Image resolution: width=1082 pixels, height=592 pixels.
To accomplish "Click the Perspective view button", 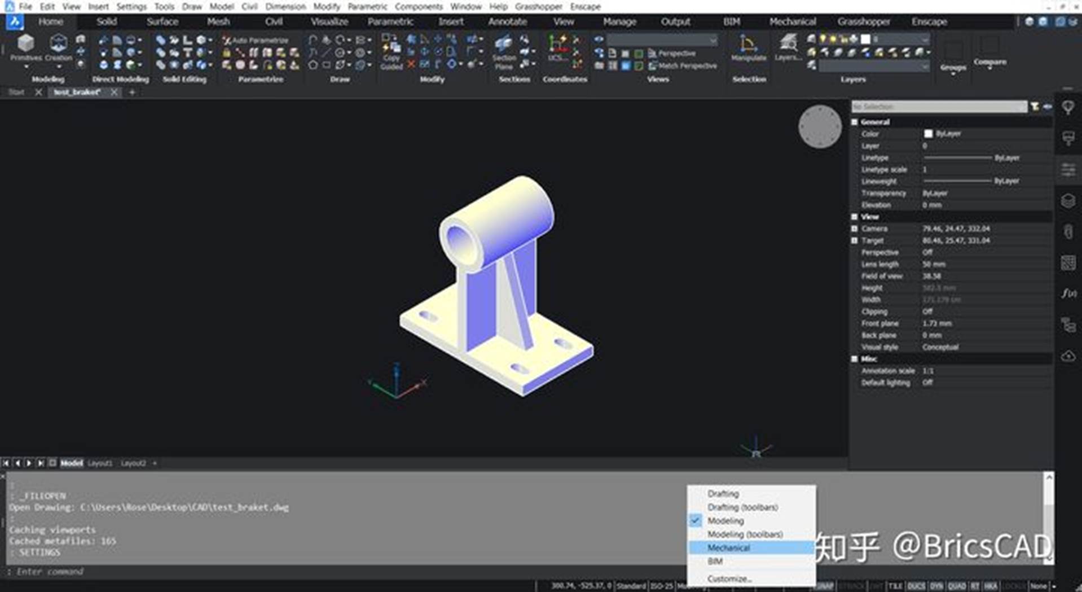I will pyautogui.click(x=671, y=53).
